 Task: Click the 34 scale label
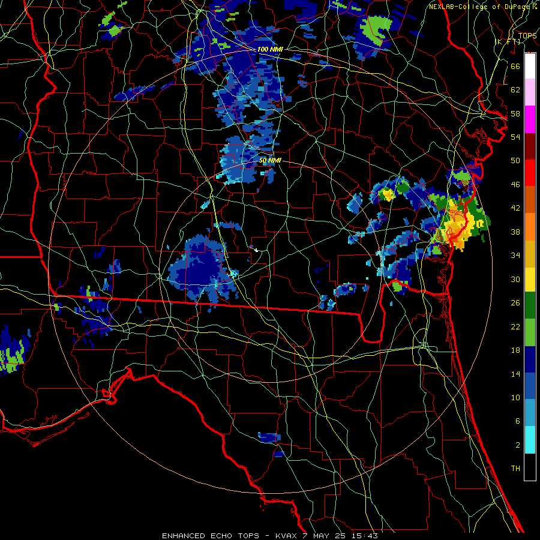[x=515, y=256]
